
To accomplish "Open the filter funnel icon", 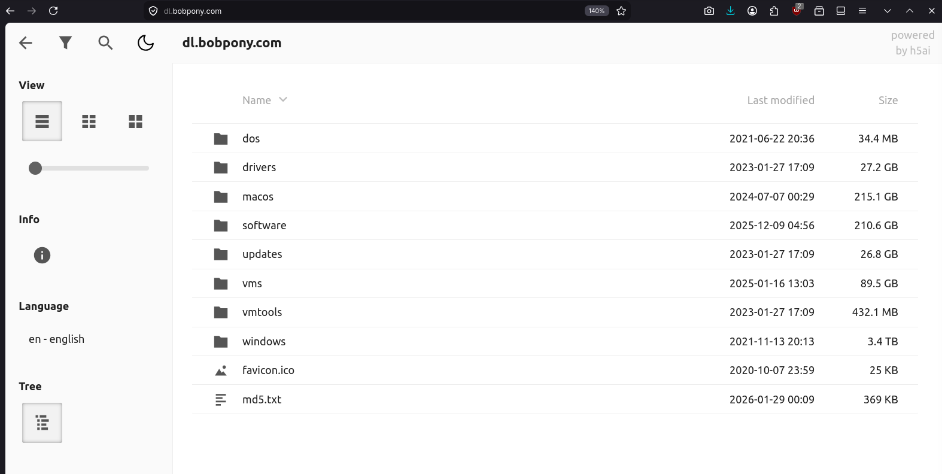I will (66, 42).
